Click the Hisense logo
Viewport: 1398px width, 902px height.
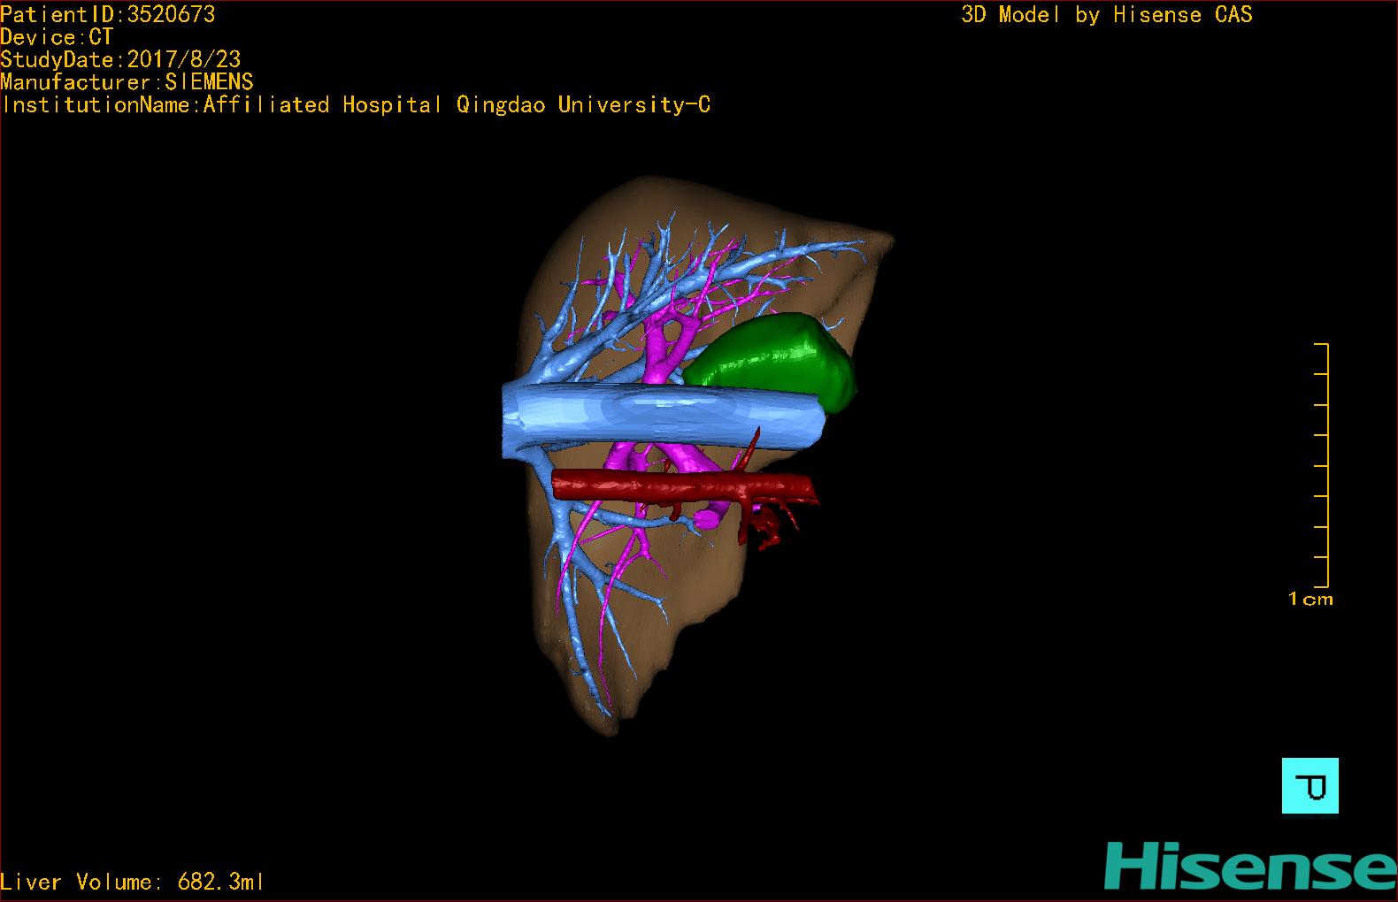tap(1250, 867)
